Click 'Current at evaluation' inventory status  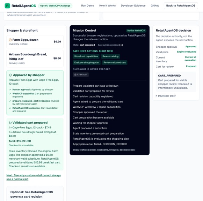pos(190,59)
